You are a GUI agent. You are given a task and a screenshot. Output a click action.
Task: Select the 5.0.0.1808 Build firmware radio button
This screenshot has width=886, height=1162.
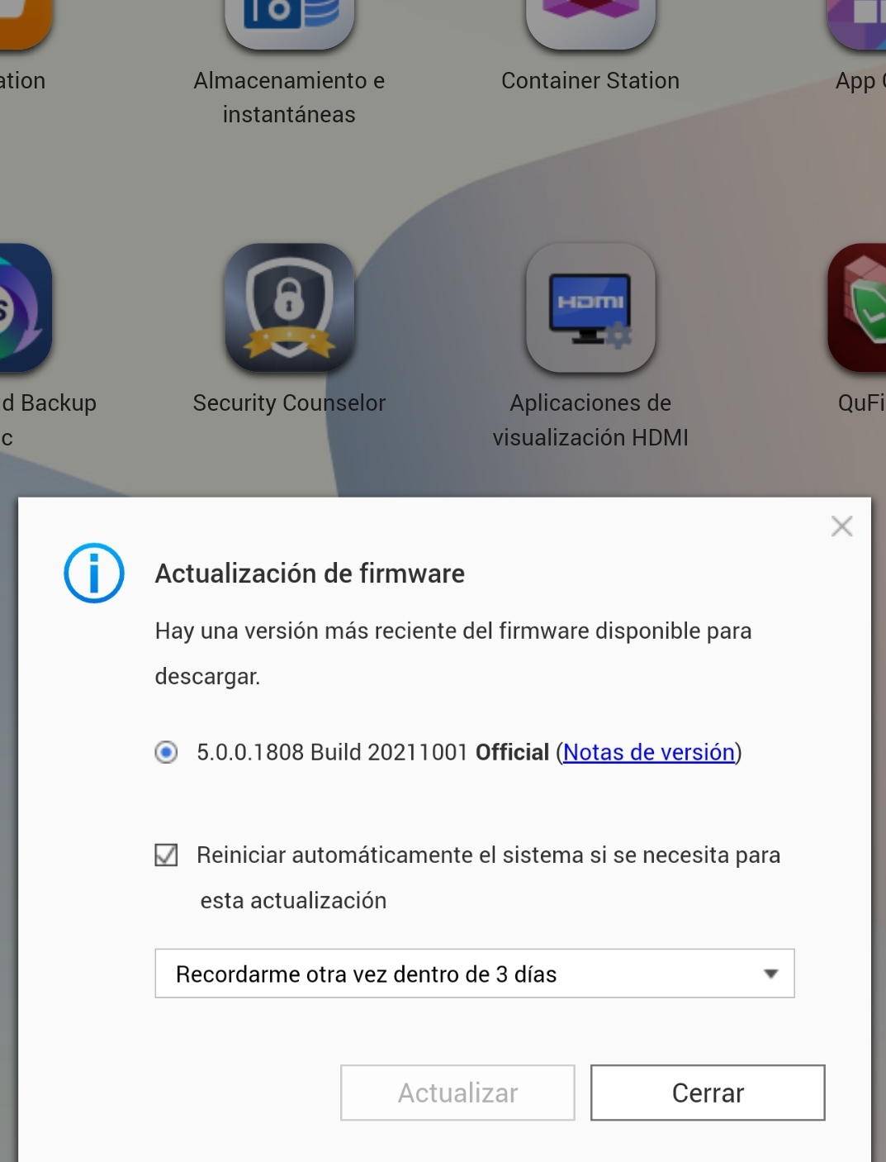coord(166,752)
